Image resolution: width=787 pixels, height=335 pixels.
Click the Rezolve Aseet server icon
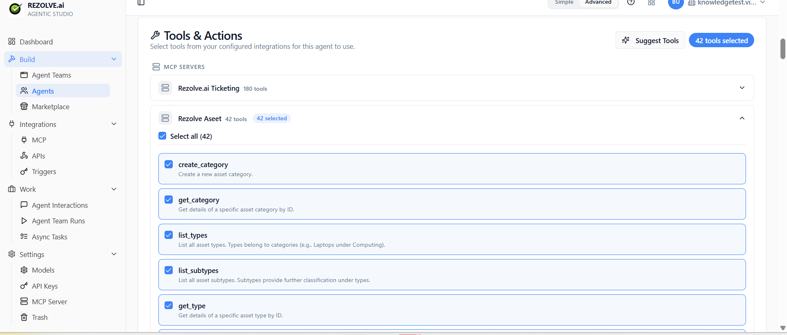click(x=165, y=118)
